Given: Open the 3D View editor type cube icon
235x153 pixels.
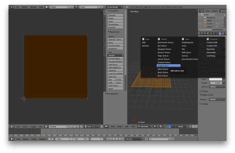Looking at the screenshot, I should pyautogui.click(x=107, y=127).
